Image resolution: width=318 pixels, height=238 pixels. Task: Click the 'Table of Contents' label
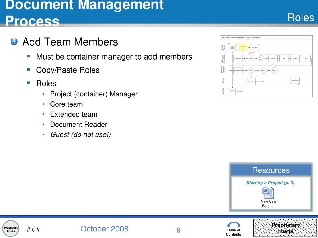(234, 232)
